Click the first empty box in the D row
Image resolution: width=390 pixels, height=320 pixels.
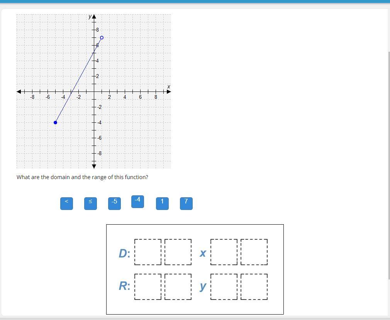(x=148, y=252)
